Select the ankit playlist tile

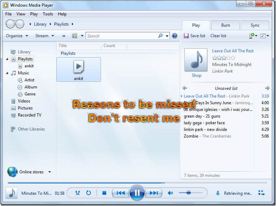click(x=79, y=69)
